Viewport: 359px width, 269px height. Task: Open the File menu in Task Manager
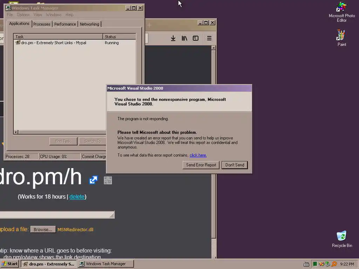[10, 15]
